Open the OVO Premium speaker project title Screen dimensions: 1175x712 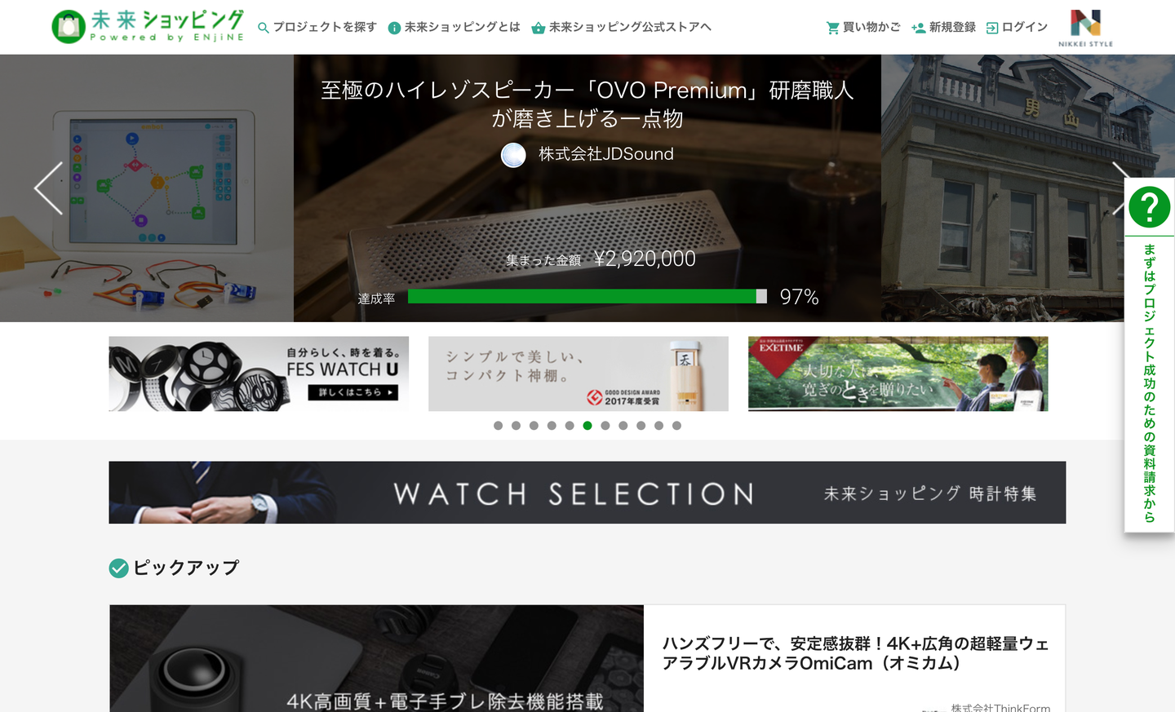pyautogui.click(x=587, y=104)
